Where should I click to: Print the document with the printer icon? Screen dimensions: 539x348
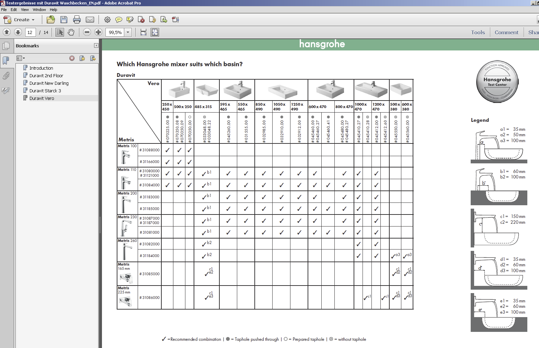point(77,20)
